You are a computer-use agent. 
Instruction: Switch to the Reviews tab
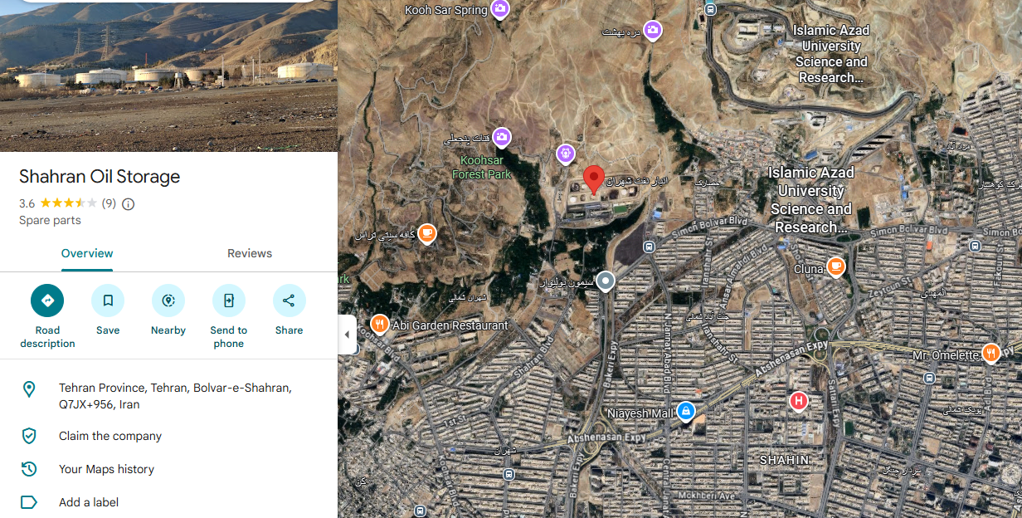[x=250, y=253]
